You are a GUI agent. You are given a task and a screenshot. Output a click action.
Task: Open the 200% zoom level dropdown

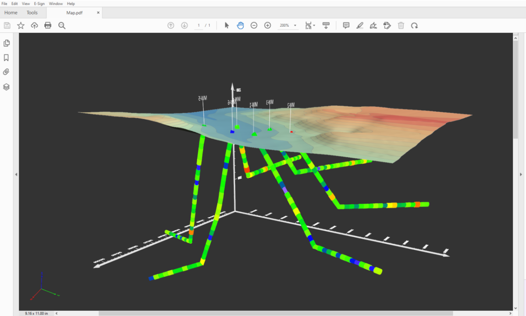[x=295, y=26]
